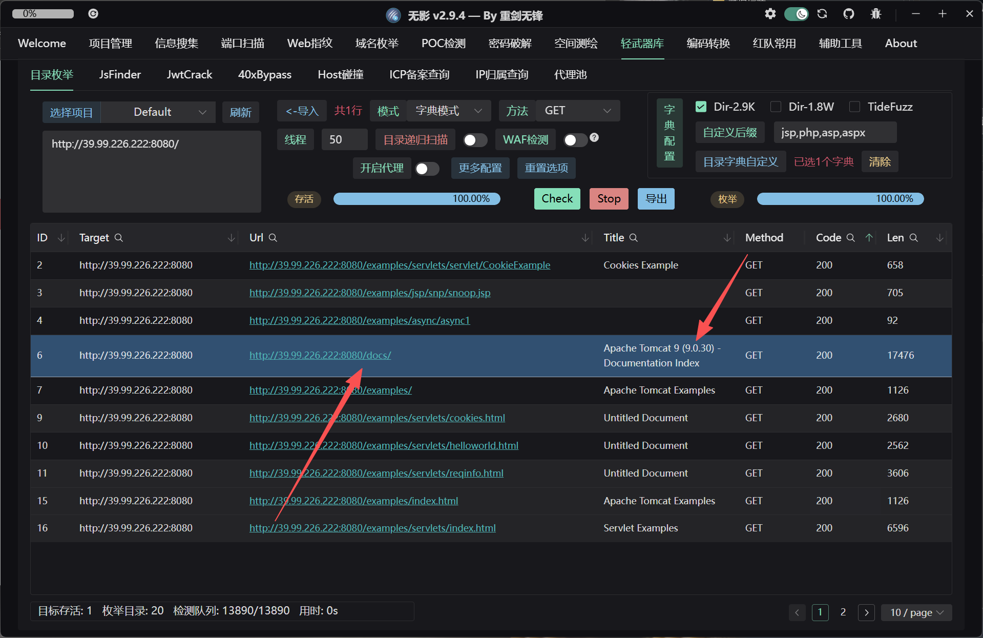Click the WAF检测 help question mark icon
This screenshot has width=983, height=638.
pyautogui.click(x=594, y=137)
